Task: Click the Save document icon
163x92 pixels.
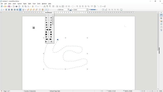Action: click(x=9, y=6)
